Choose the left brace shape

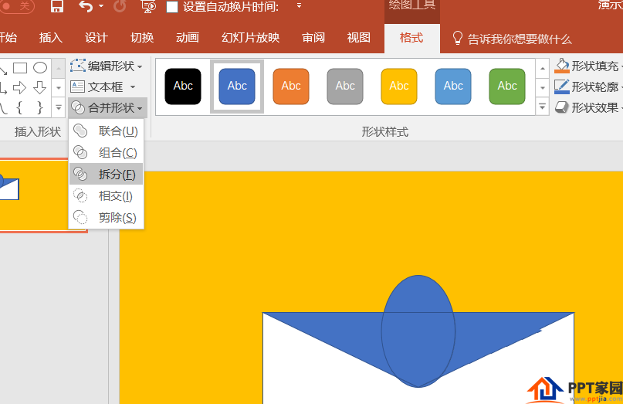click(19, 107)
